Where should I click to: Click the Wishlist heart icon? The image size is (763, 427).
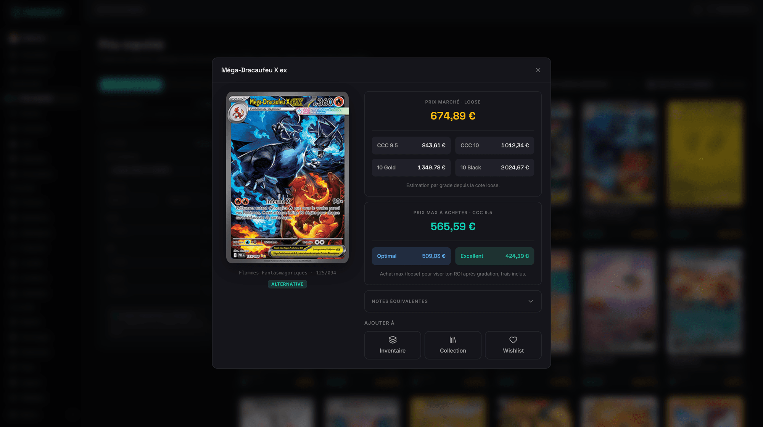tap(513, 340)
